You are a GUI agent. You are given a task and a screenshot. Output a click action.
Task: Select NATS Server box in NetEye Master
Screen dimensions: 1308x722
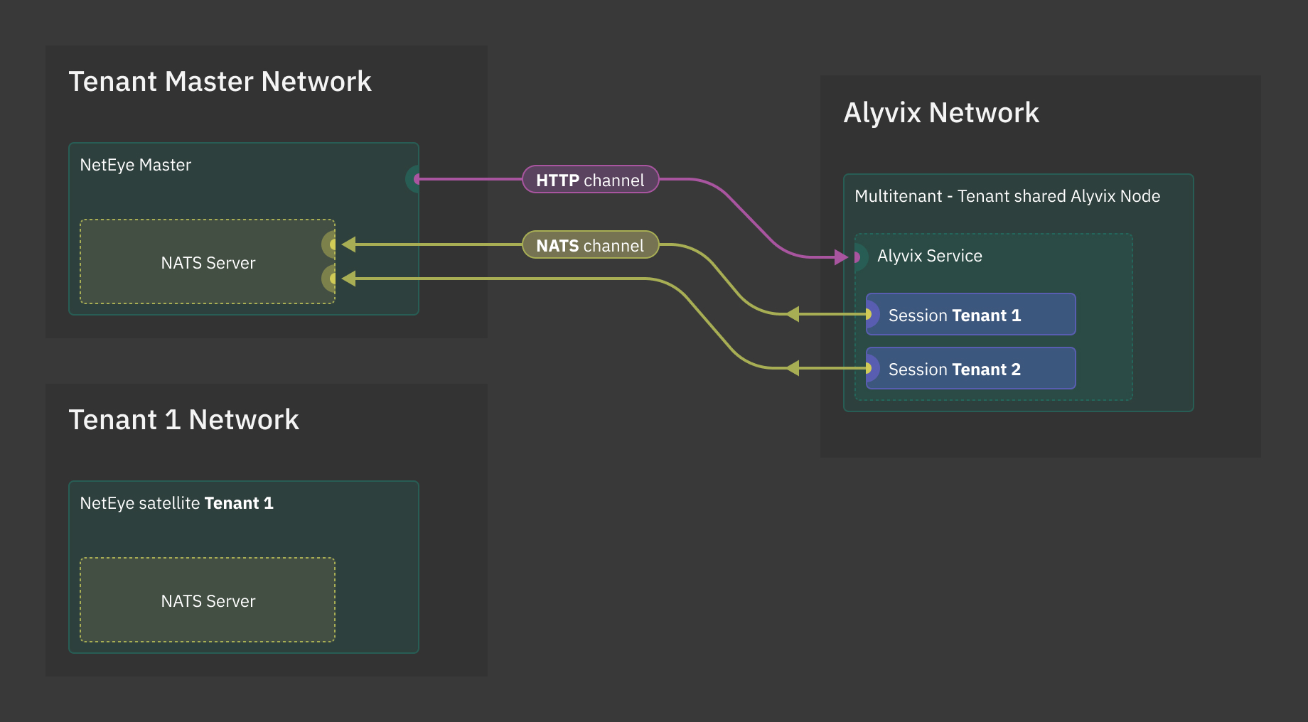point(208,262)
